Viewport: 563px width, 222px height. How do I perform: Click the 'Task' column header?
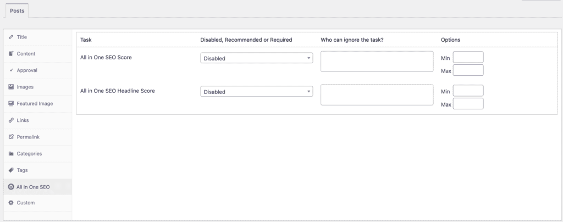pos(86,40)
